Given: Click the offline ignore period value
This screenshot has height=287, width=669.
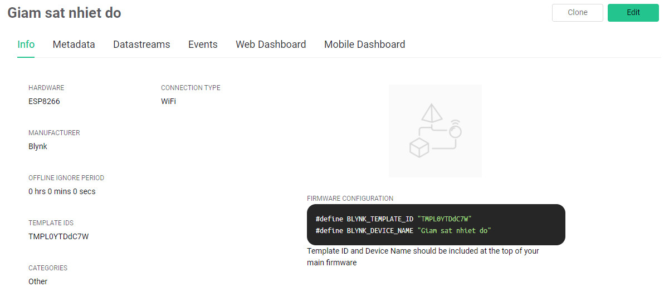Looking at the screenshot, I should pos(62,191).
